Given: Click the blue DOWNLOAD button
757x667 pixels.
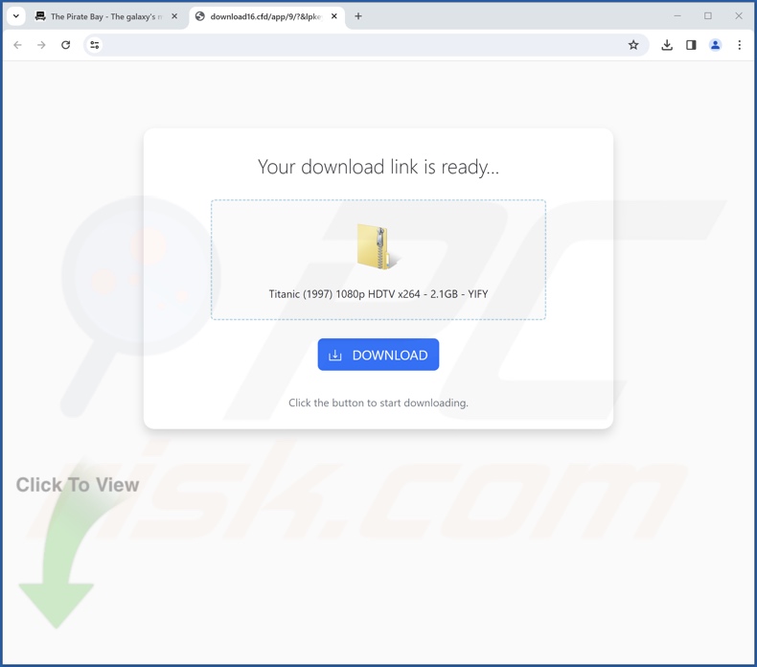Looking at the screenshot, I should pyautogui.click(x=378, y=355).
